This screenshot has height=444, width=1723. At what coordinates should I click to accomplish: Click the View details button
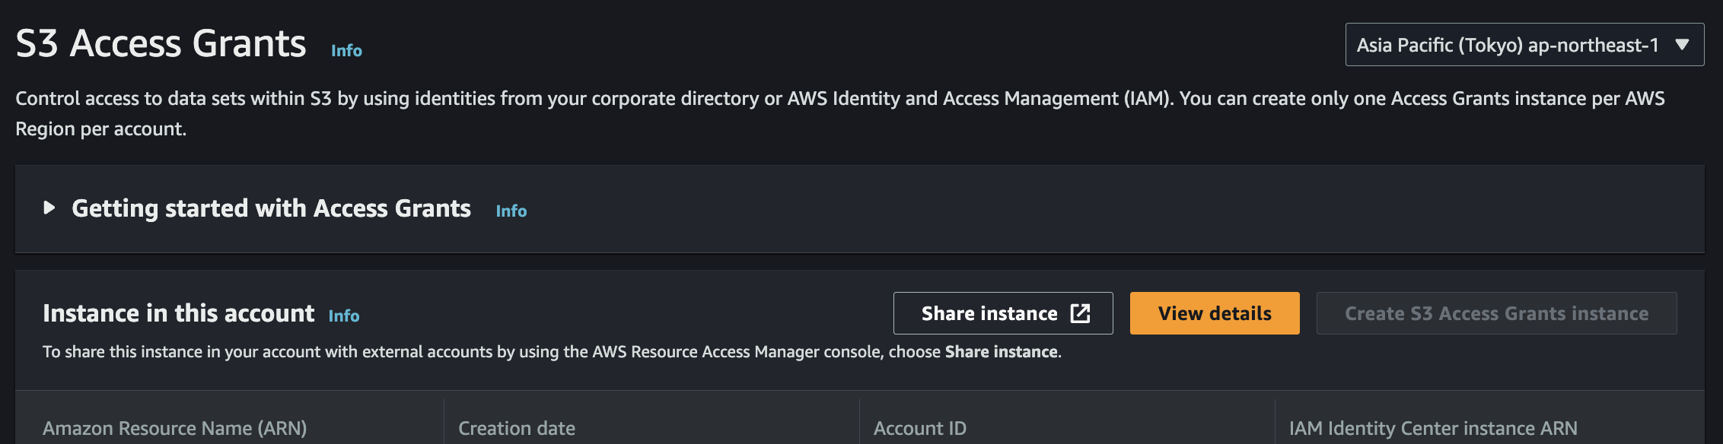(1215, 313)
